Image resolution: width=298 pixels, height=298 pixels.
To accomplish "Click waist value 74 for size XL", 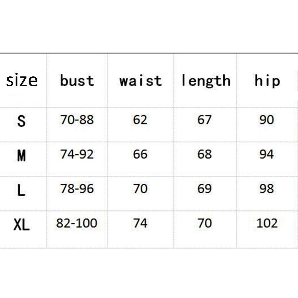I will 140,223.
